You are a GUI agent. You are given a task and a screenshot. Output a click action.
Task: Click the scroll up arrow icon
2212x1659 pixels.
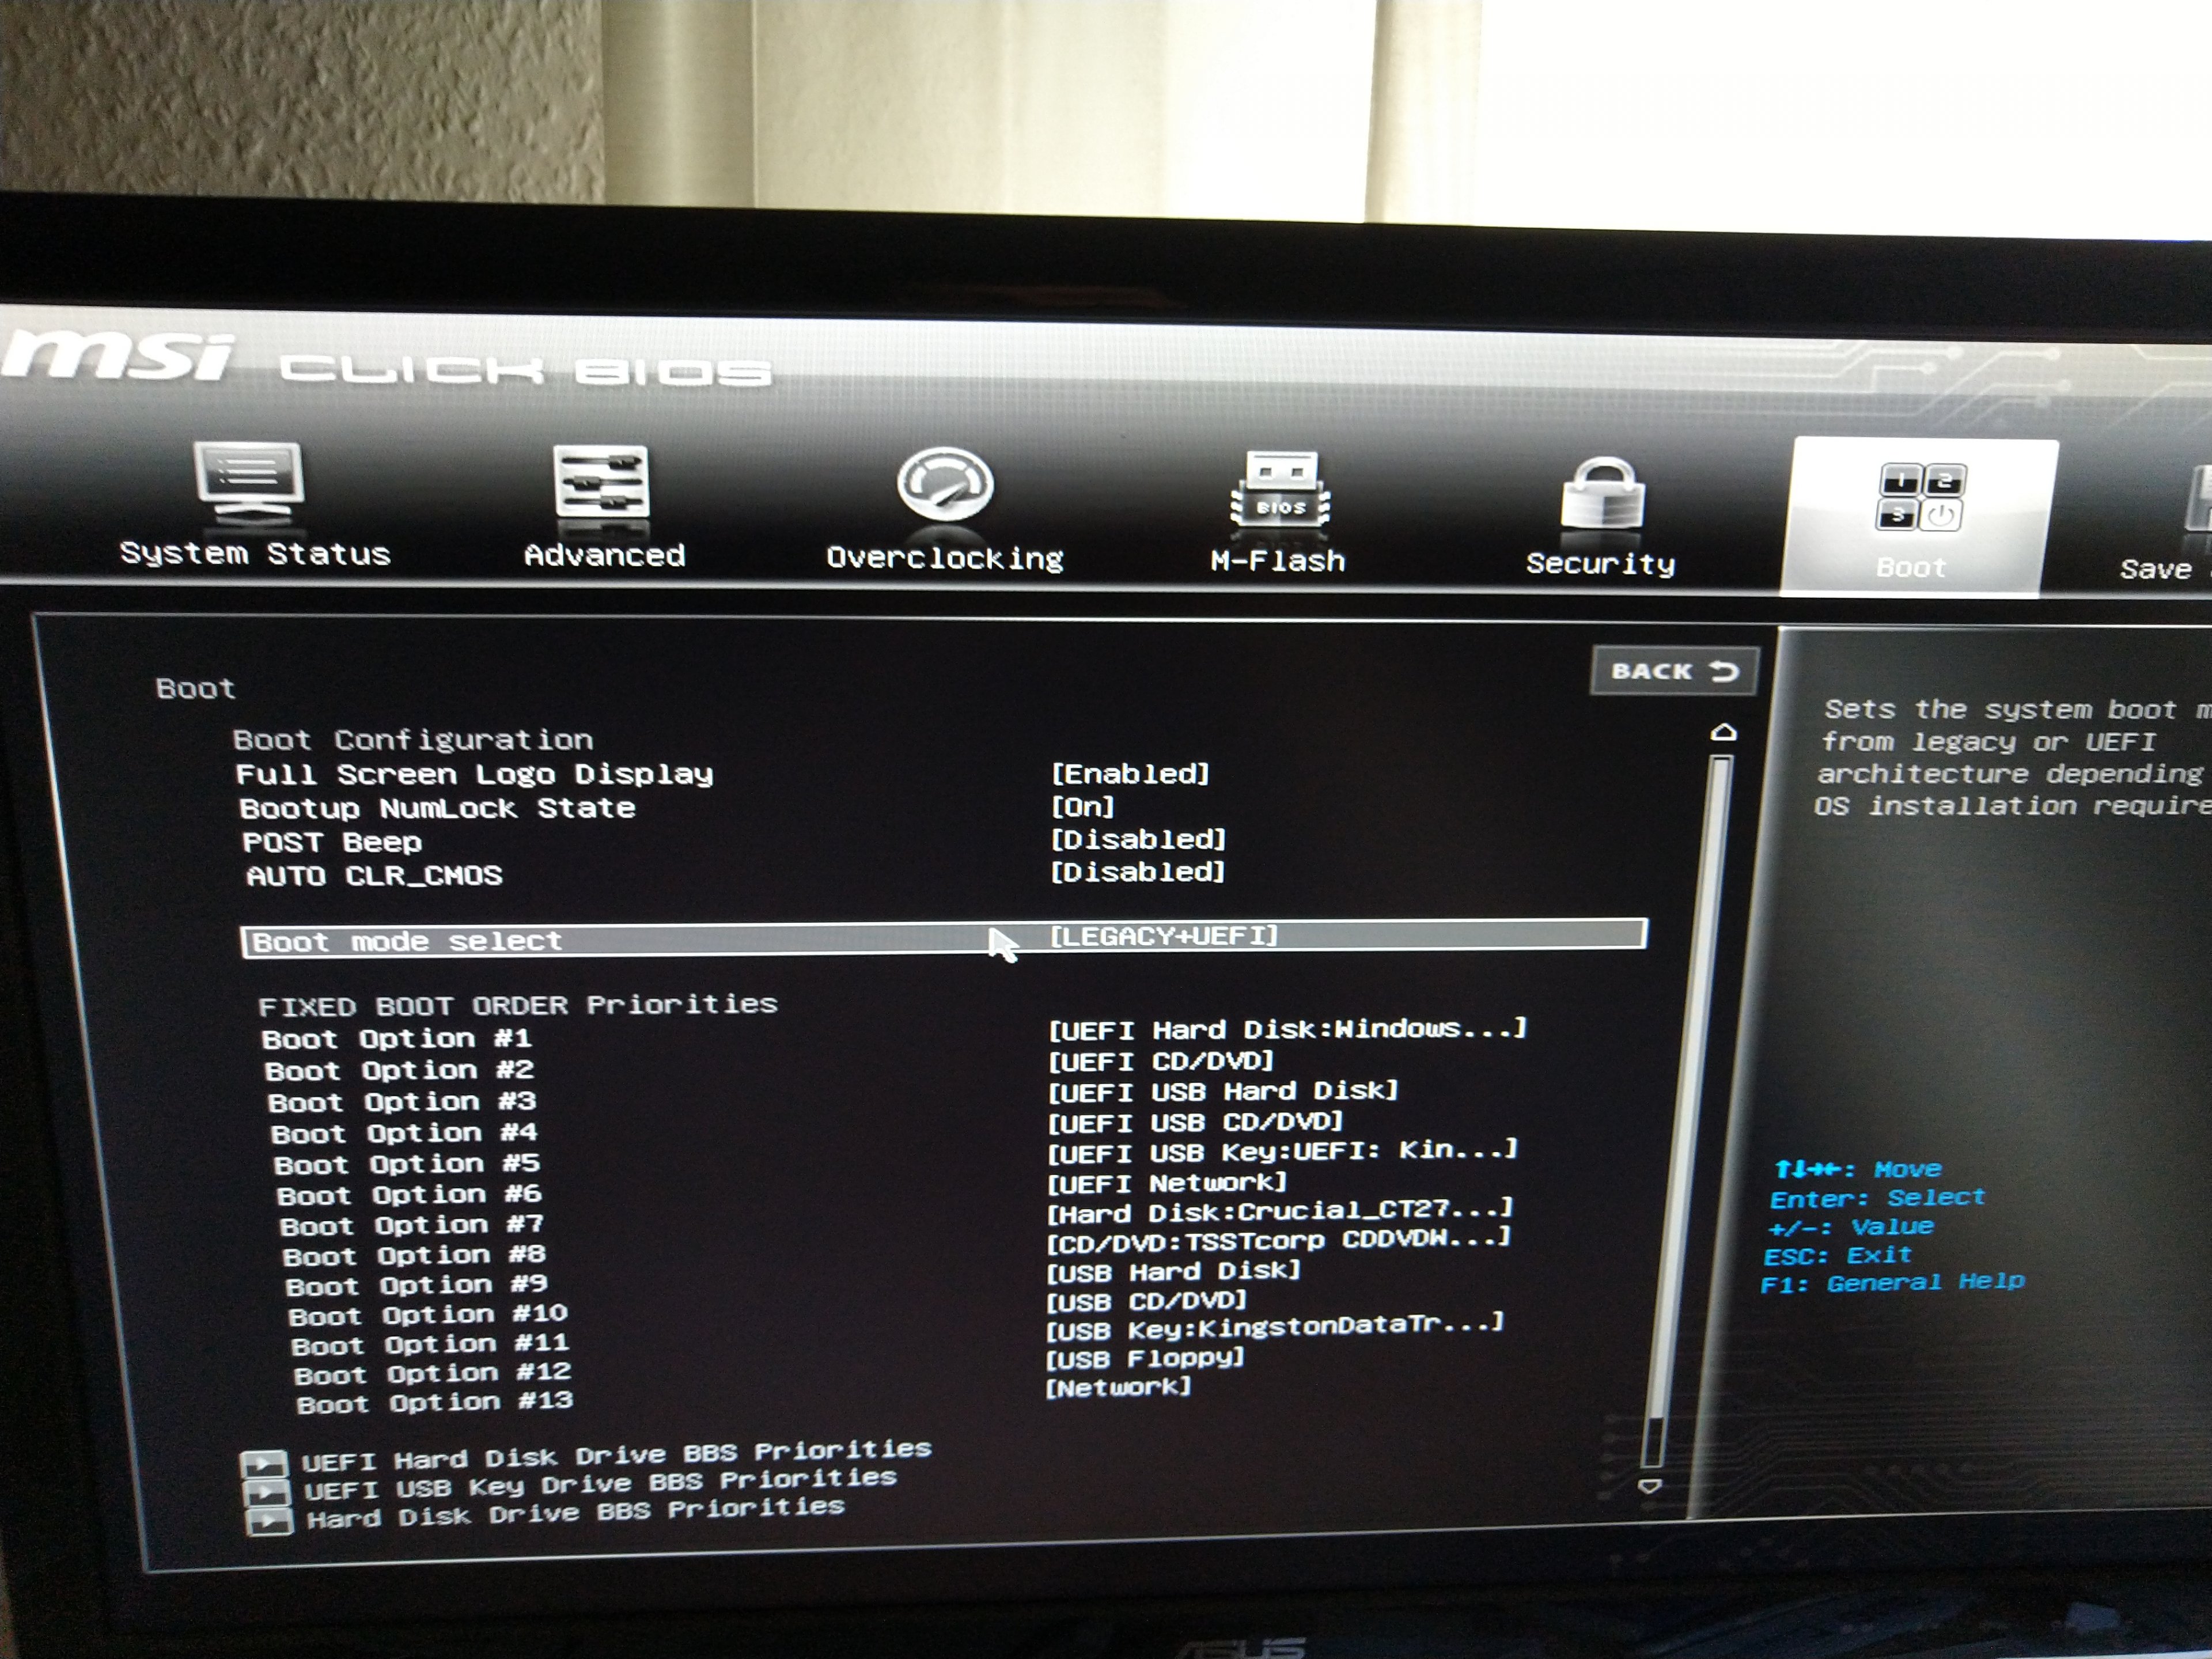click(1723, 733)
